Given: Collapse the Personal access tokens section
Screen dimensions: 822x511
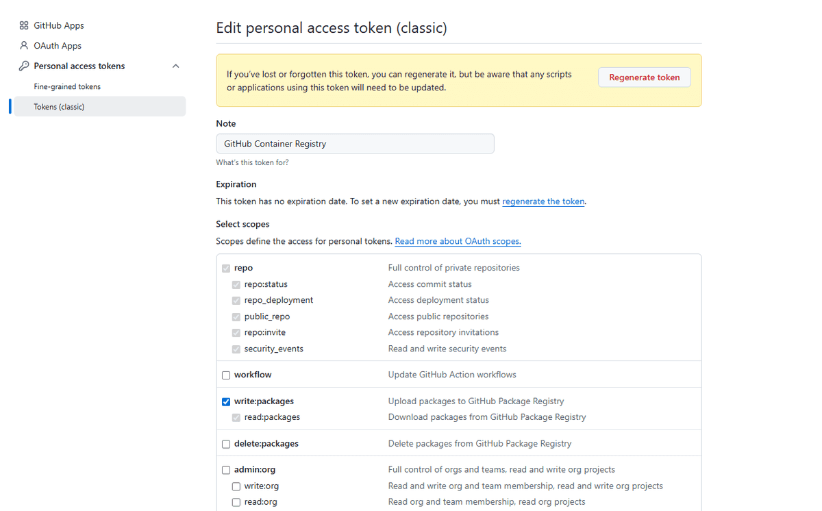Looking at the screenshot, I should [x=175, y=66].
